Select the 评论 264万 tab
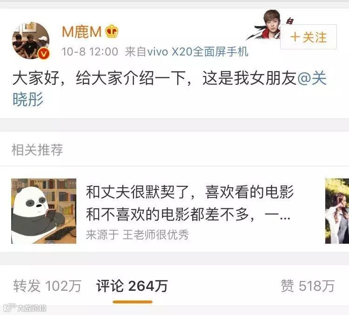This screenshot has width=349, height=315. pyautogui.click(x=132, y=286)
